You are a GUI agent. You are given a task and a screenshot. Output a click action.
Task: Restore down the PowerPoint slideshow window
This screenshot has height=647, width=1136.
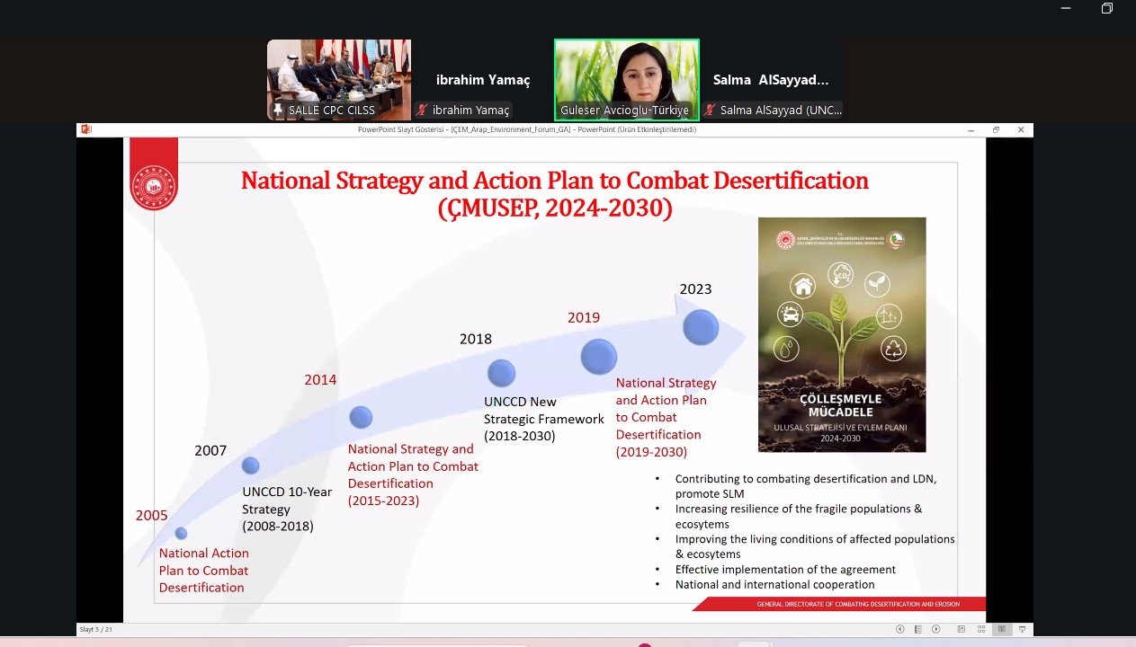[996, 129]
